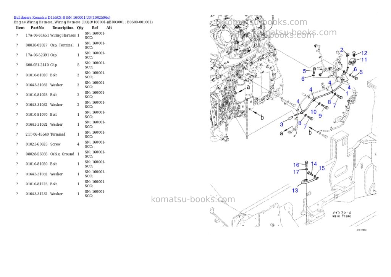Select part number 01010-81225
The width and height of the screenshot is (391, 277).
[x=36, y=184]
